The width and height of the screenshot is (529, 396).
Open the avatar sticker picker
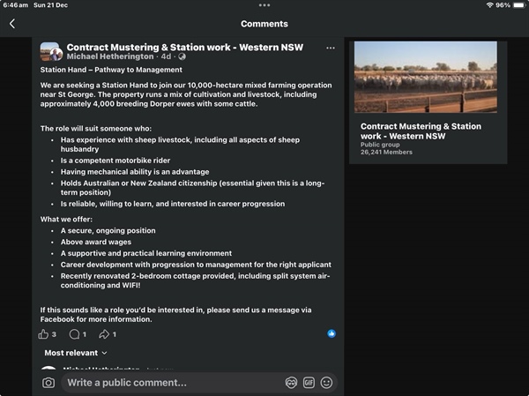click(291, 383)
